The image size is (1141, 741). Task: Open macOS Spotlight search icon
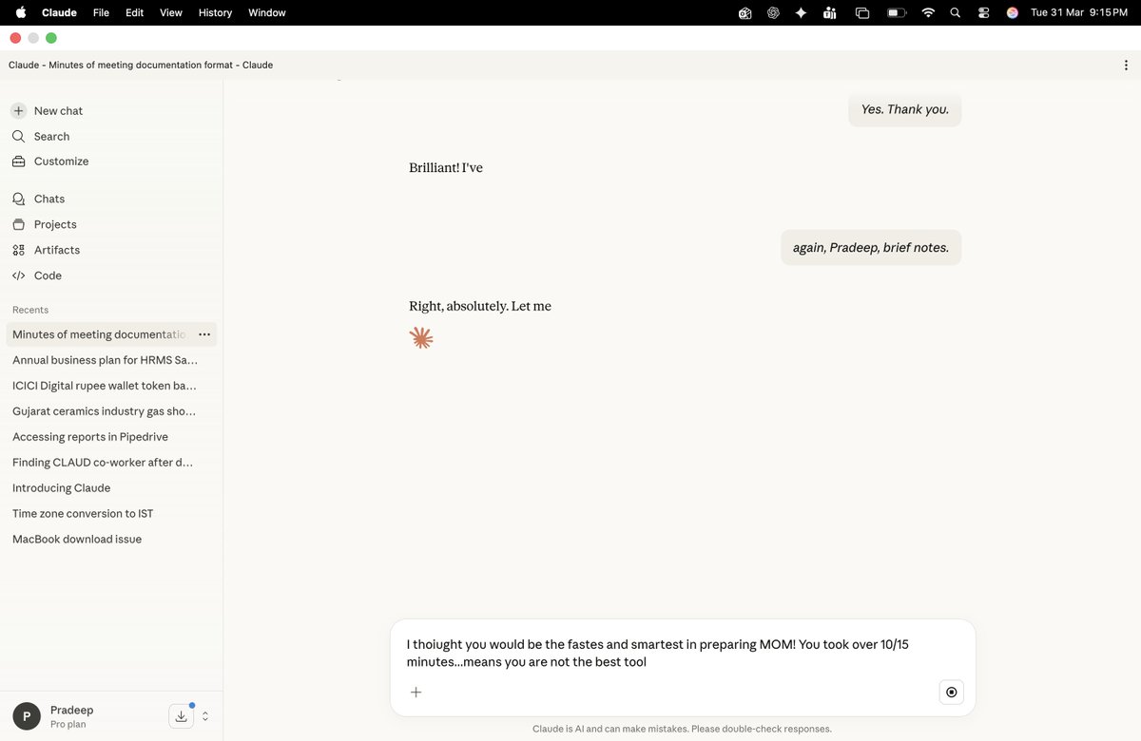coord(956,12)
